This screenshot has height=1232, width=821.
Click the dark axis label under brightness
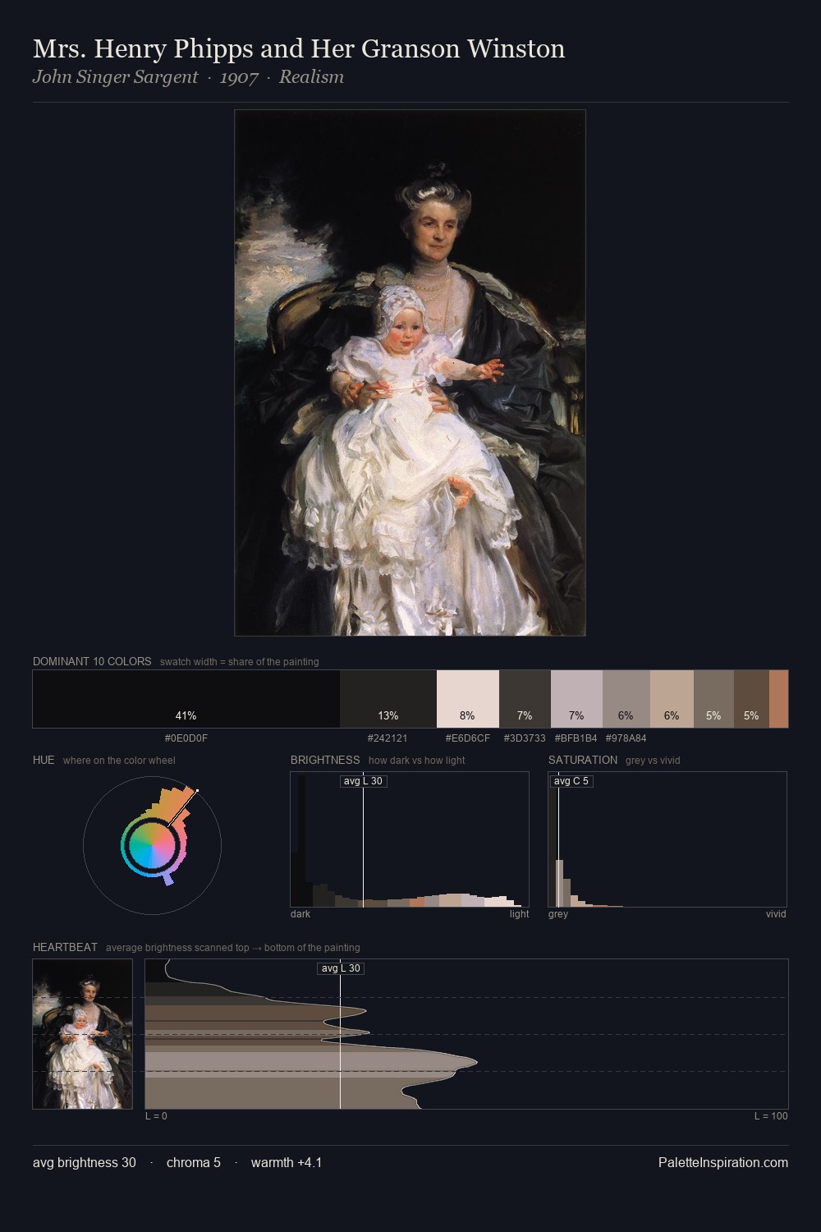coord(300,914)
